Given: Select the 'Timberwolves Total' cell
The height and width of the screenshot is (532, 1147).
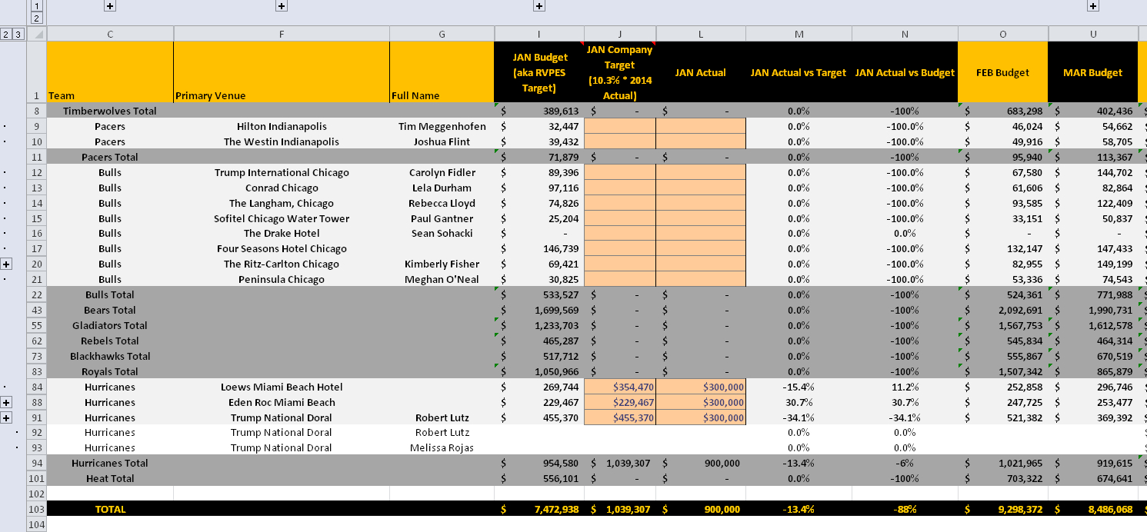Looking at the screenshot, I should click(x=110, y=111).
